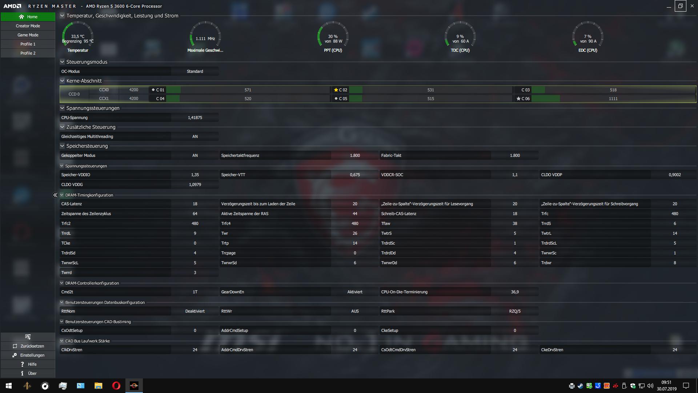Screen dimensions: 698x393
Task: Click the Temperatur gauge
Action: point(77,36)
